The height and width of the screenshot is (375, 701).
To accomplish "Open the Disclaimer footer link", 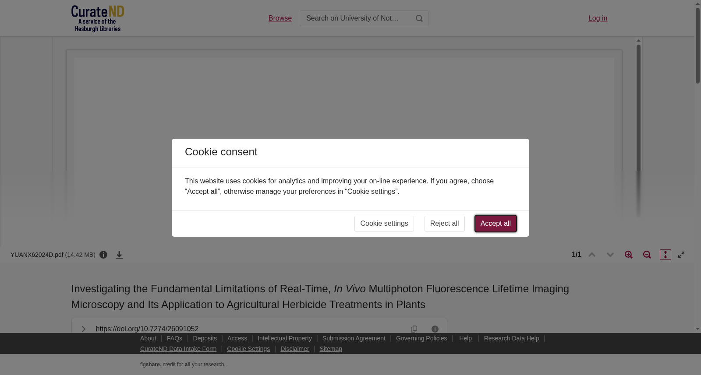I will pyautogui.click(x=294, y=349).
